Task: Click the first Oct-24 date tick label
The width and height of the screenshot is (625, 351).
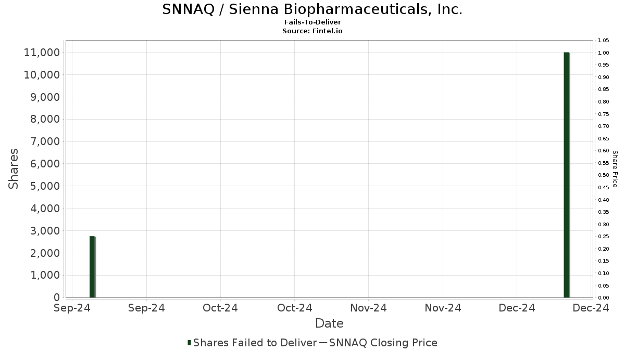Action: click(220, 308)
